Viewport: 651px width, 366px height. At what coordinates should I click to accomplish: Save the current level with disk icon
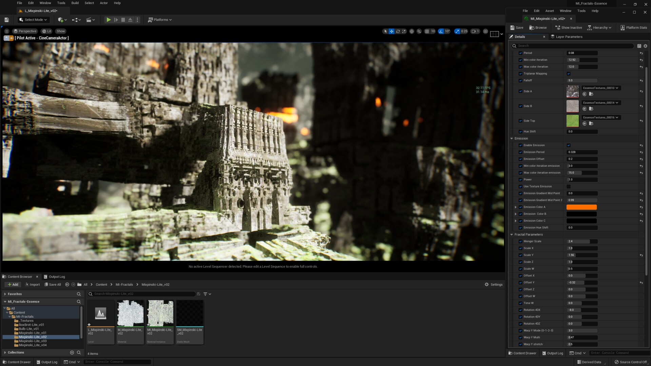click(x=6, y=20)
